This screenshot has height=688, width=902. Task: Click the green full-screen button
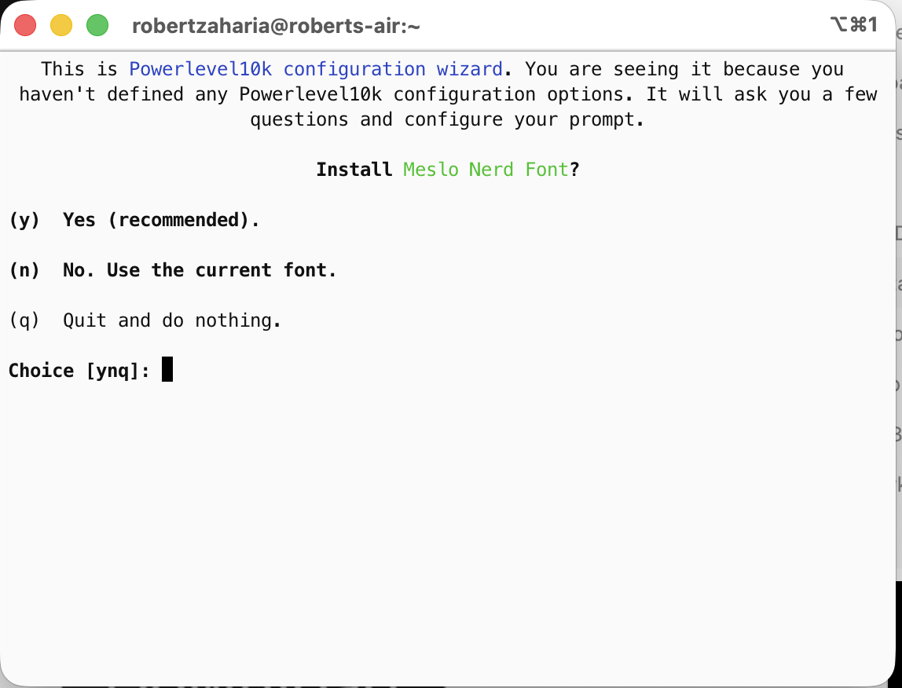coord(96,24)
